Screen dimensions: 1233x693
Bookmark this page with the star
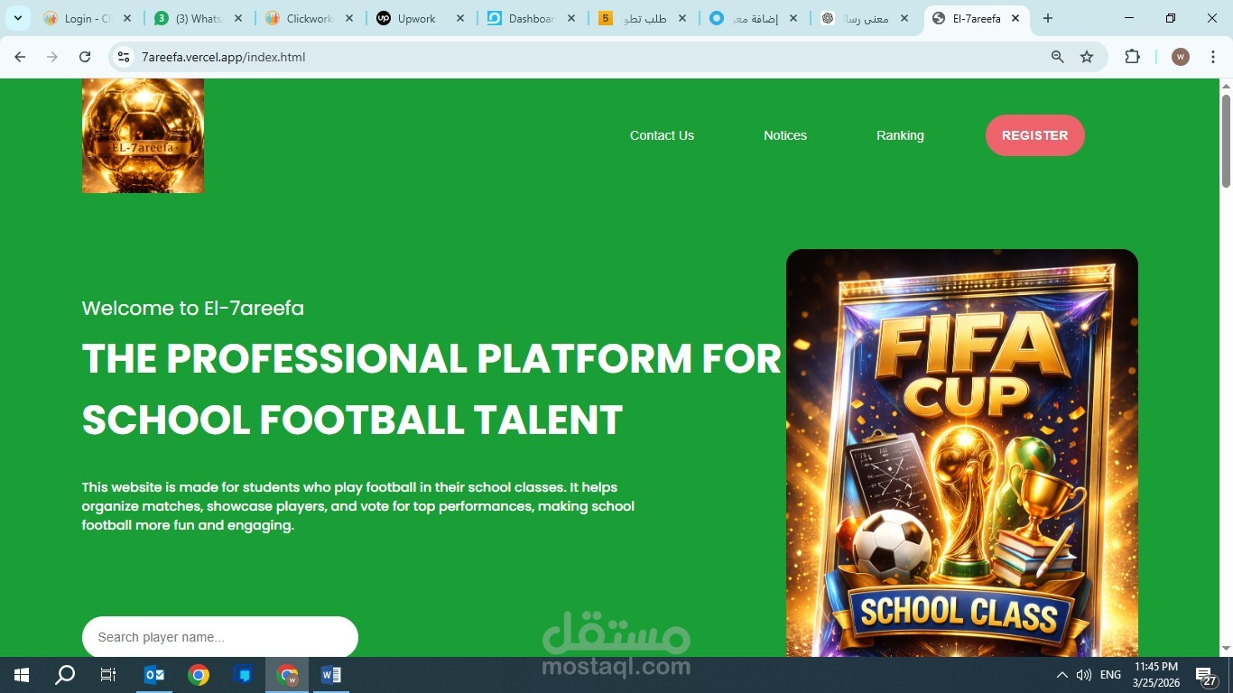pyautogui.click(x=1087, y=57)
